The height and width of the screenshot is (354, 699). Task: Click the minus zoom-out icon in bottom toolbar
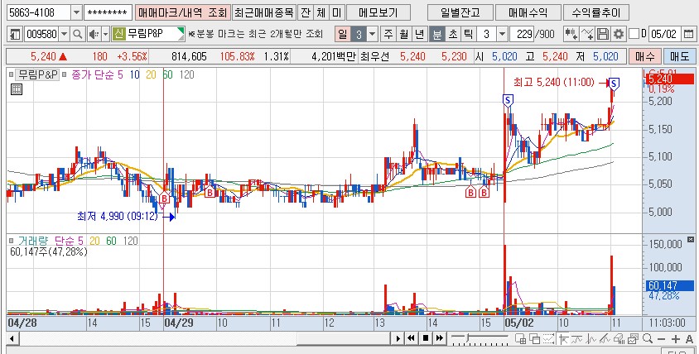662,339
